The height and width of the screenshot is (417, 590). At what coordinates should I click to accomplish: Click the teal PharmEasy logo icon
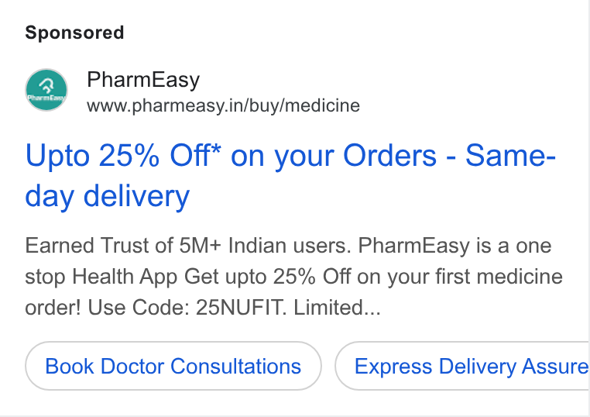click(46, 90)
